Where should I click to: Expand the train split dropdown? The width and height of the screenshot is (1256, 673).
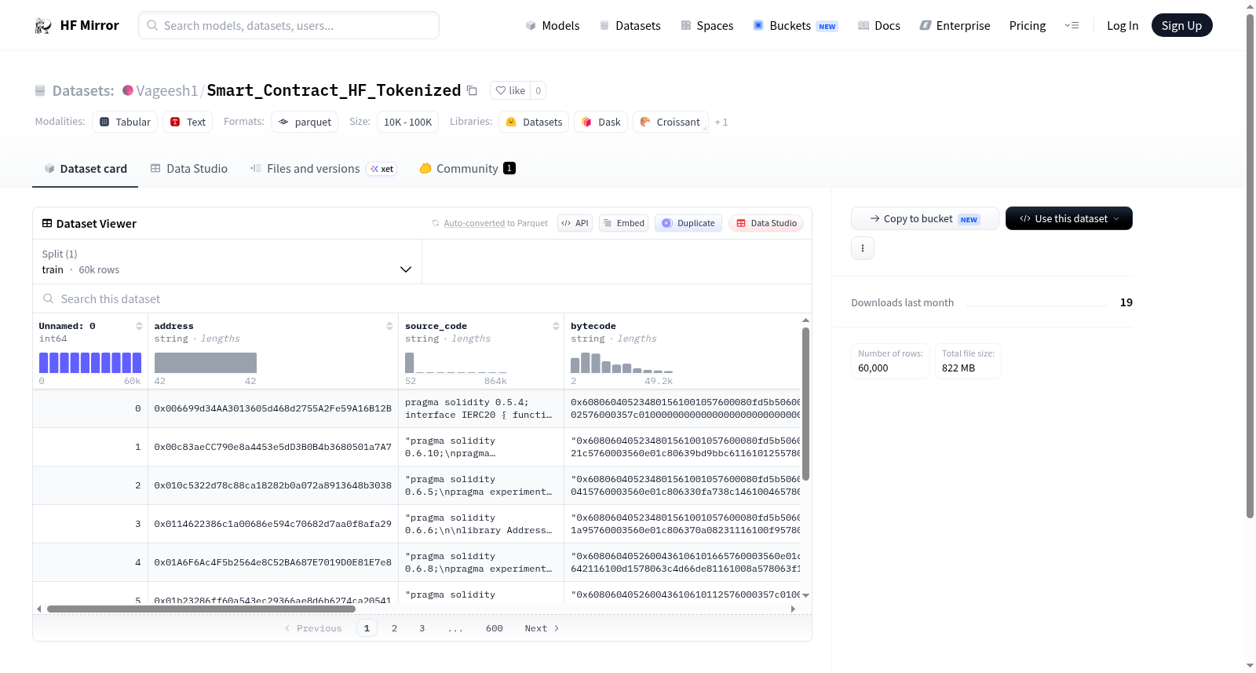227,262
